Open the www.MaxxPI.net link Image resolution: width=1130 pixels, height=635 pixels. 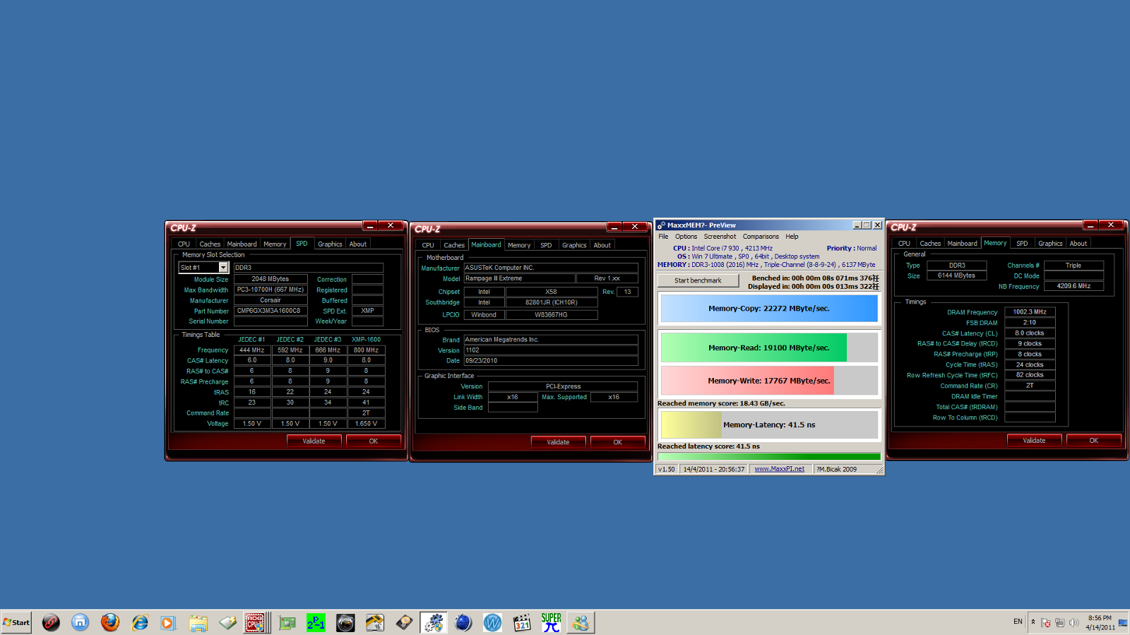[x=779, y=469]
